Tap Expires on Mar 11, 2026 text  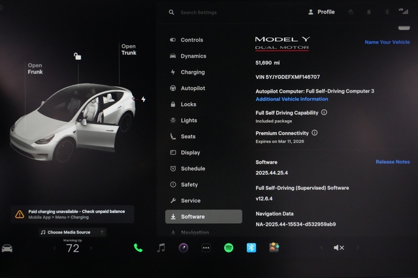(x=280, y=142)
